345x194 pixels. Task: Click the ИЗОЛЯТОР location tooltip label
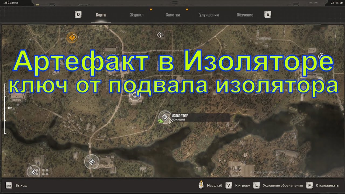coord(180,116)
